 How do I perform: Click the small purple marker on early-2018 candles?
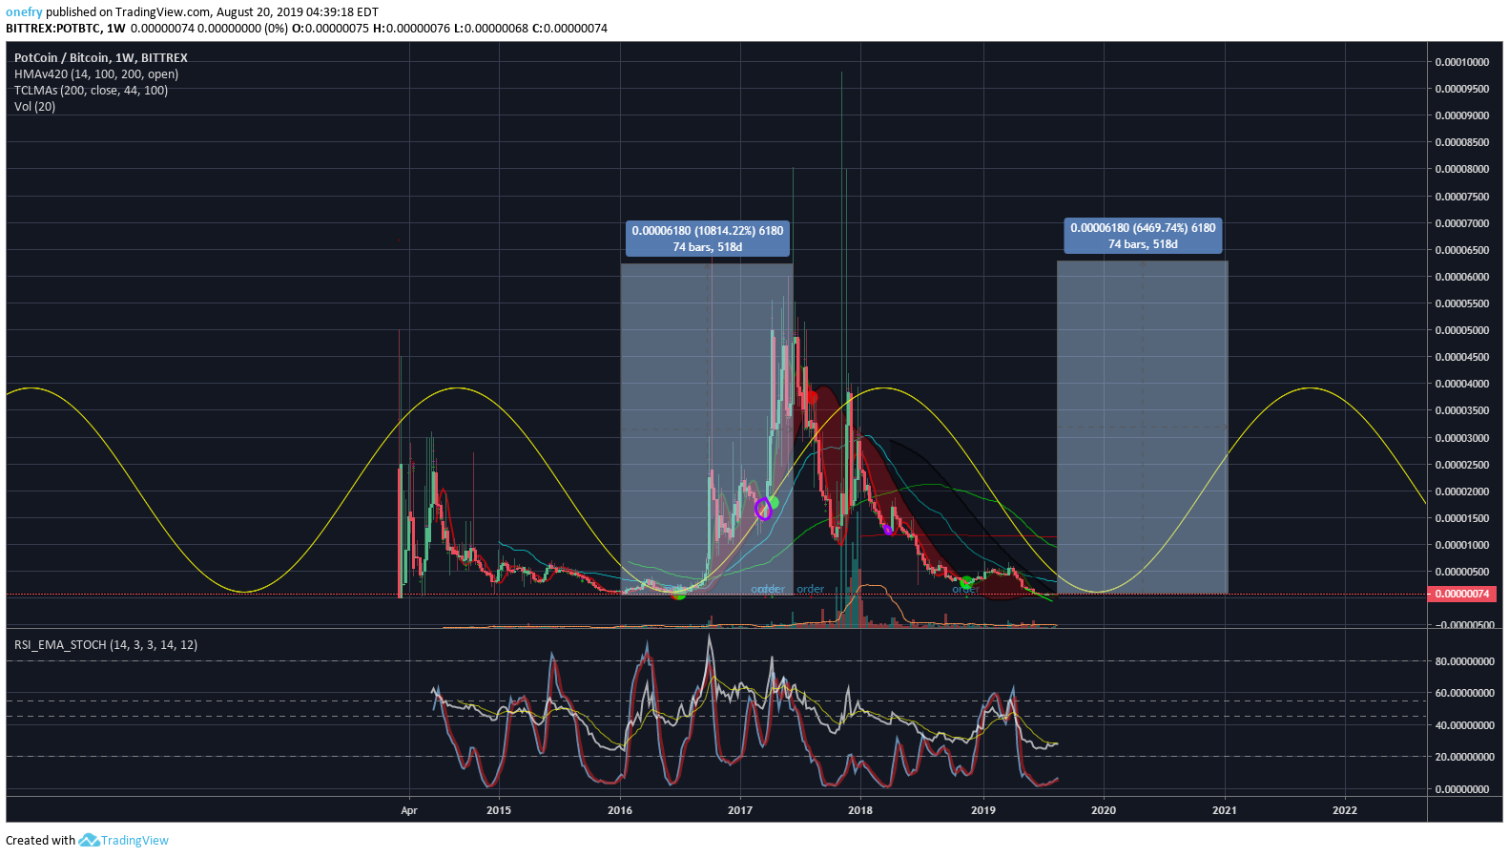pyautogui.click(x=888, y=530)
